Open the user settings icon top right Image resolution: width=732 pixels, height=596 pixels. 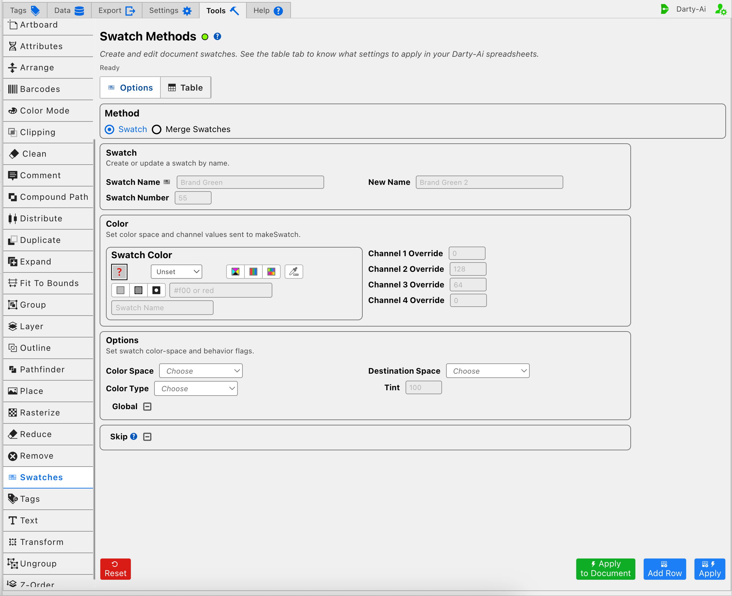(720, 9)
